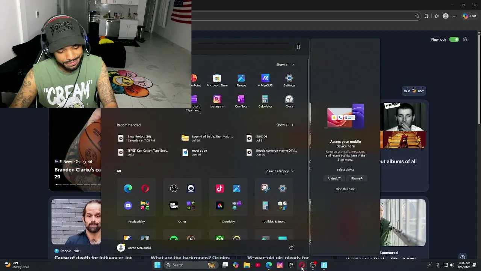Click the power button in Start menu
481x271 pixels.
click(x=291, y=248)
